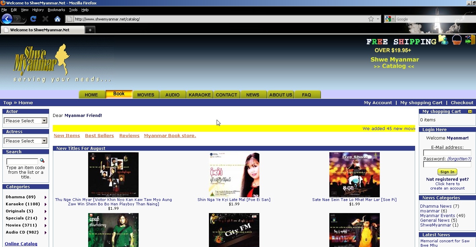The height and width of the screenshot is (247, 476).
Task: Select the AUDIO navigation tab
Action: (173, 95)
